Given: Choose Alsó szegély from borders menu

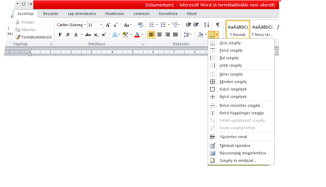Looking at the screenshot, I should point(241,43).
